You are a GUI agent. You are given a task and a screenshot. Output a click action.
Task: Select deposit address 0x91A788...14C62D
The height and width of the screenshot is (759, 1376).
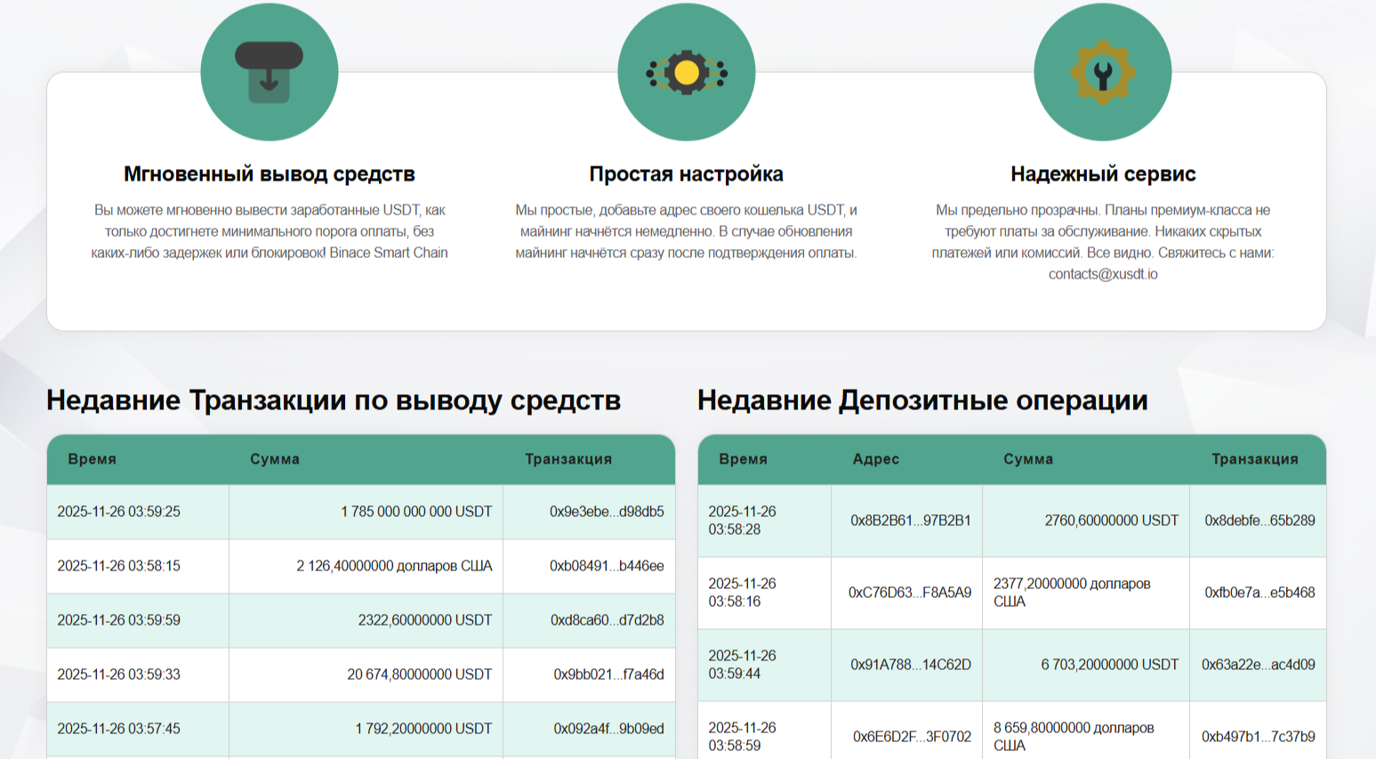pyautogui.click(x=911, y=665)
